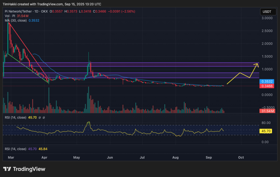
Task: Hide RSI using the first ø icon
Action: tap(40, 117)
